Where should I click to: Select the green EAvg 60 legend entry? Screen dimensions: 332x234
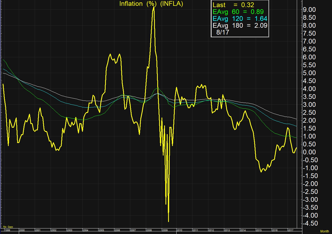(x=238, y=12)
